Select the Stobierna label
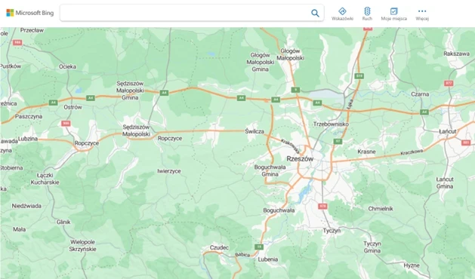475x279 pixels. [11, 168]
